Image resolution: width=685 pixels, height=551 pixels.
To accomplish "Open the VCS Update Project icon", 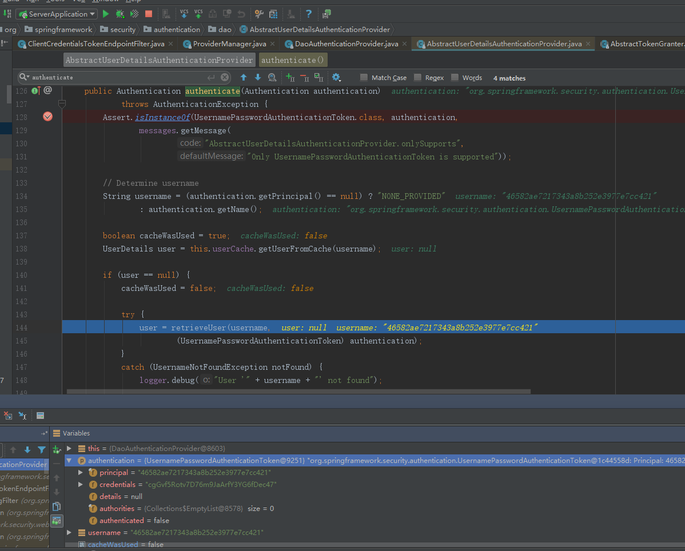I will point(184,14).
